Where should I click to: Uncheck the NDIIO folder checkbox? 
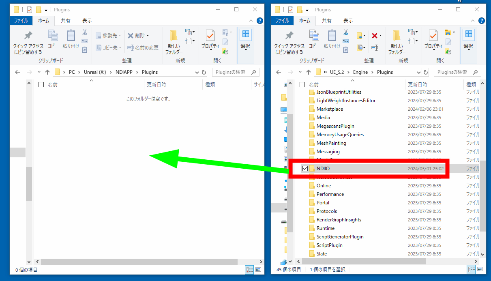click(305, 169)
